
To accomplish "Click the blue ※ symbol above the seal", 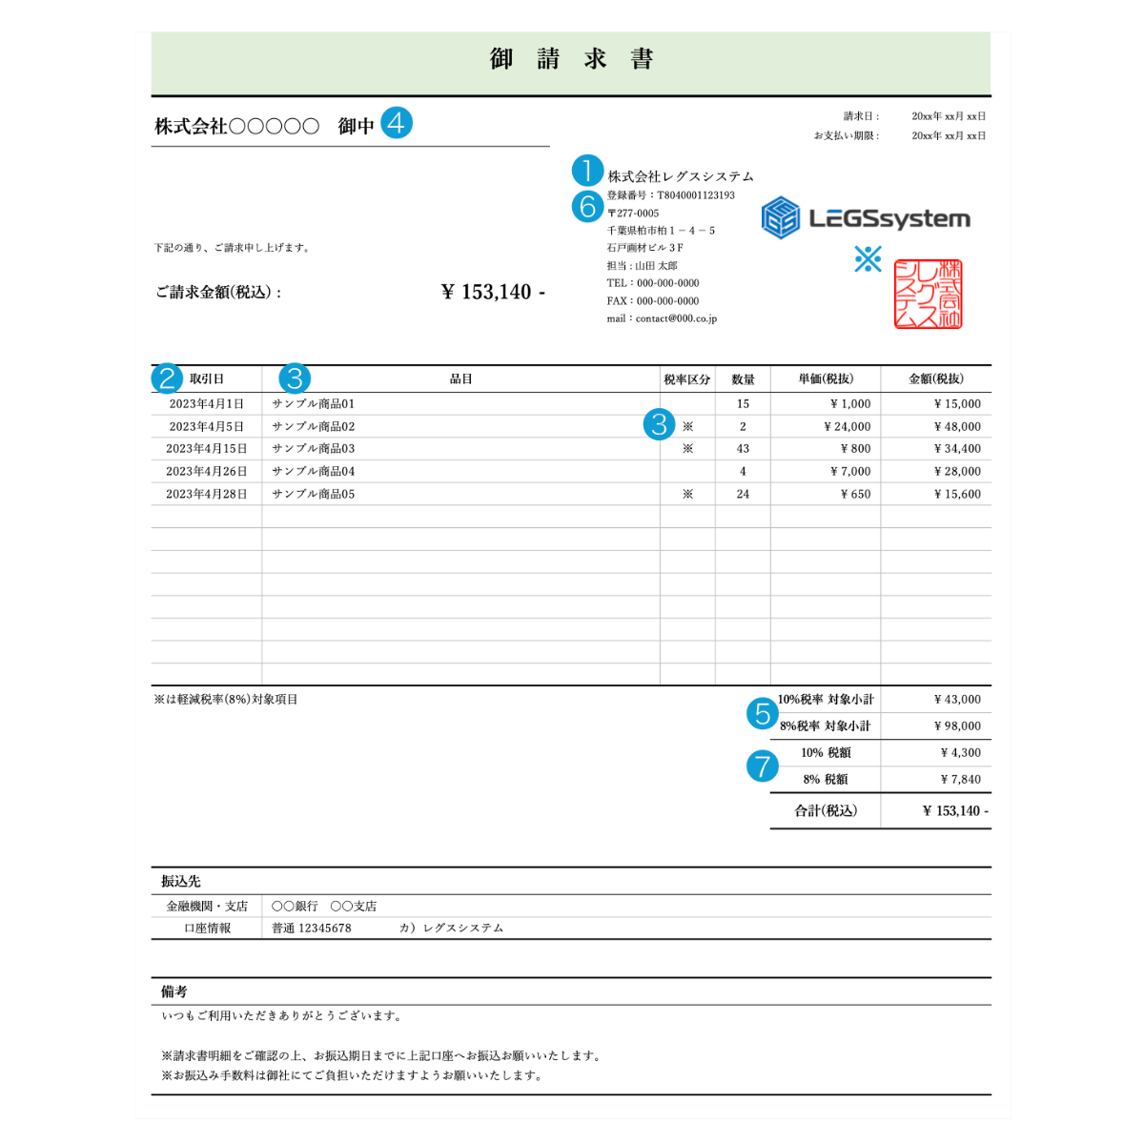I will tap(868, 258).
